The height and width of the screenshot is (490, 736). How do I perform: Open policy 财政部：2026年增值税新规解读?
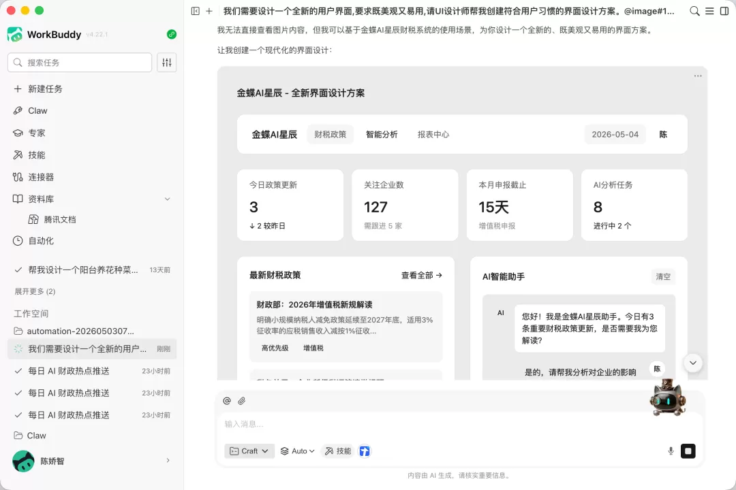point(346,327)
